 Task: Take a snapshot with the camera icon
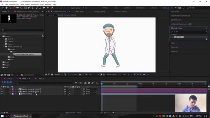click(80, 74)
